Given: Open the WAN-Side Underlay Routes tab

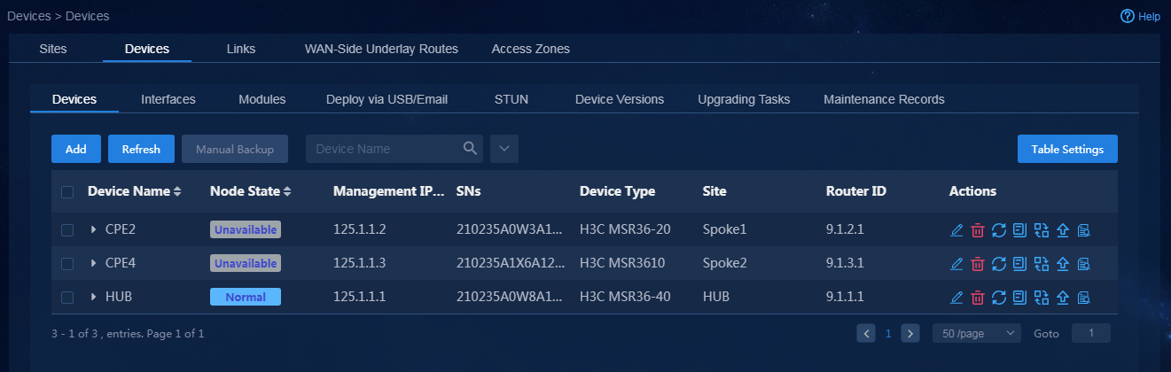Looking at the screenshot, I should point(381,49).
